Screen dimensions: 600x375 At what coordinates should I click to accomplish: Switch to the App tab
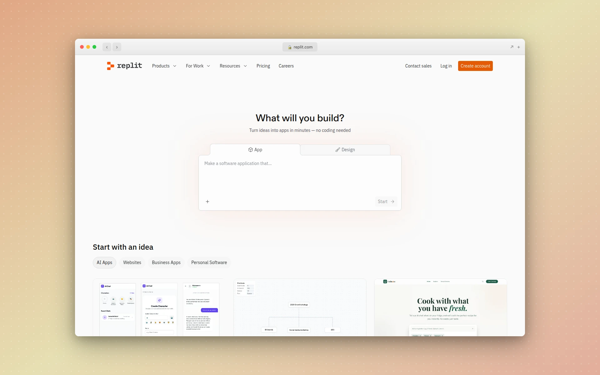pos(255,150)
